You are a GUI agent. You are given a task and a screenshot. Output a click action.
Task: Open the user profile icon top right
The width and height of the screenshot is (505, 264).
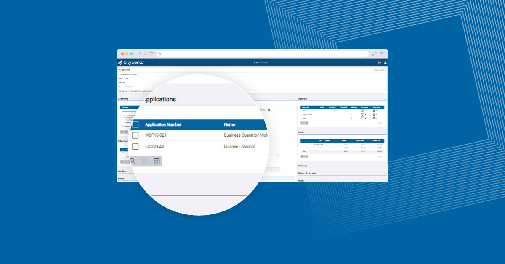[x=385, y=62]
